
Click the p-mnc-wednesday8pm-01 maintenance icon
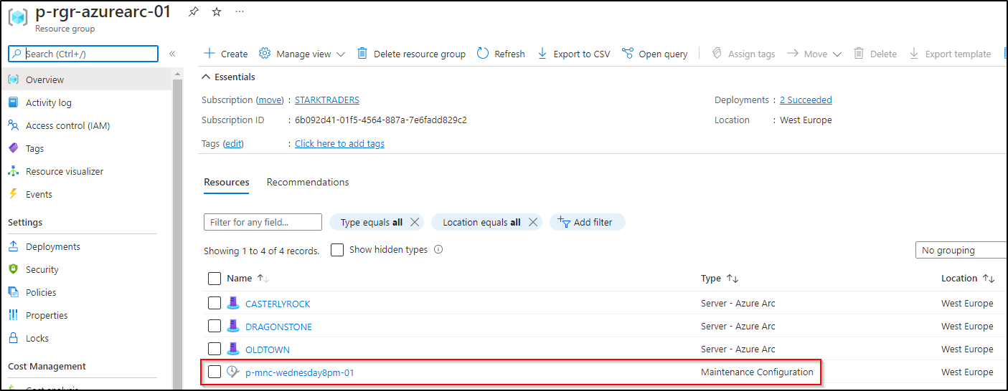point(232,372)
